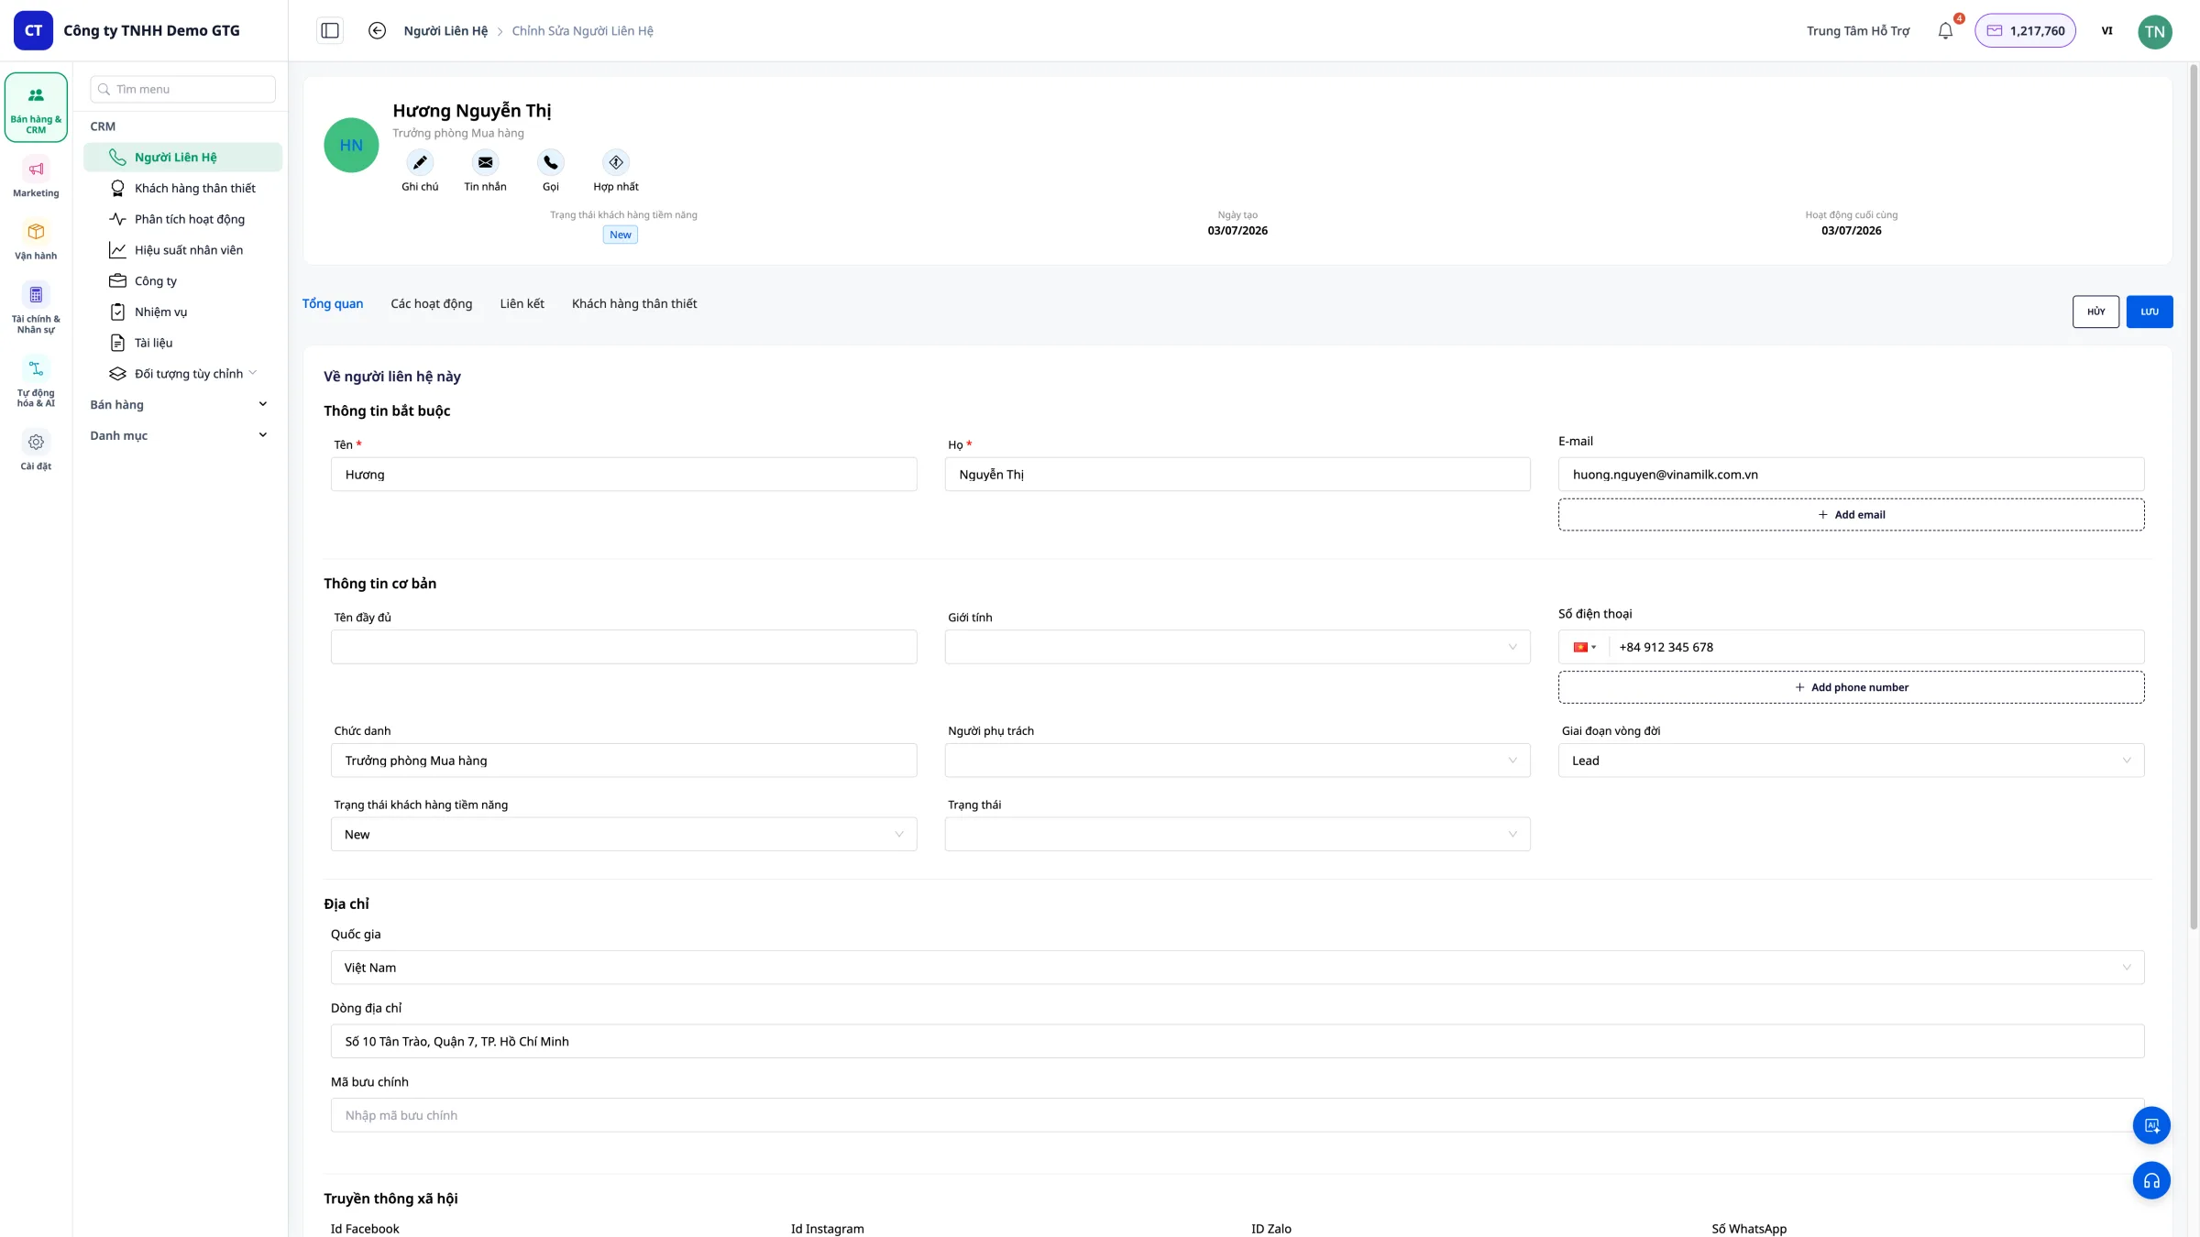The height and width of the screenshot is (1237, 2200).
Task: Open the notifications bell
Action: [x=1945, y=30]
